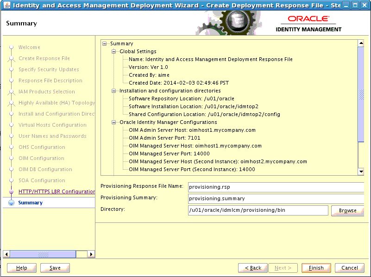Click the IAM Products Selection step marker
Viewport: 371px width, 277px height.
(x=12, y=92)
